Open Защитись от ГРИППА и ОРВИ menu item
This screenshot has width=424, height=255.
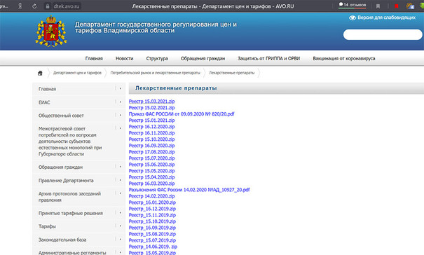pyautogui.click(x=269, y=58)
